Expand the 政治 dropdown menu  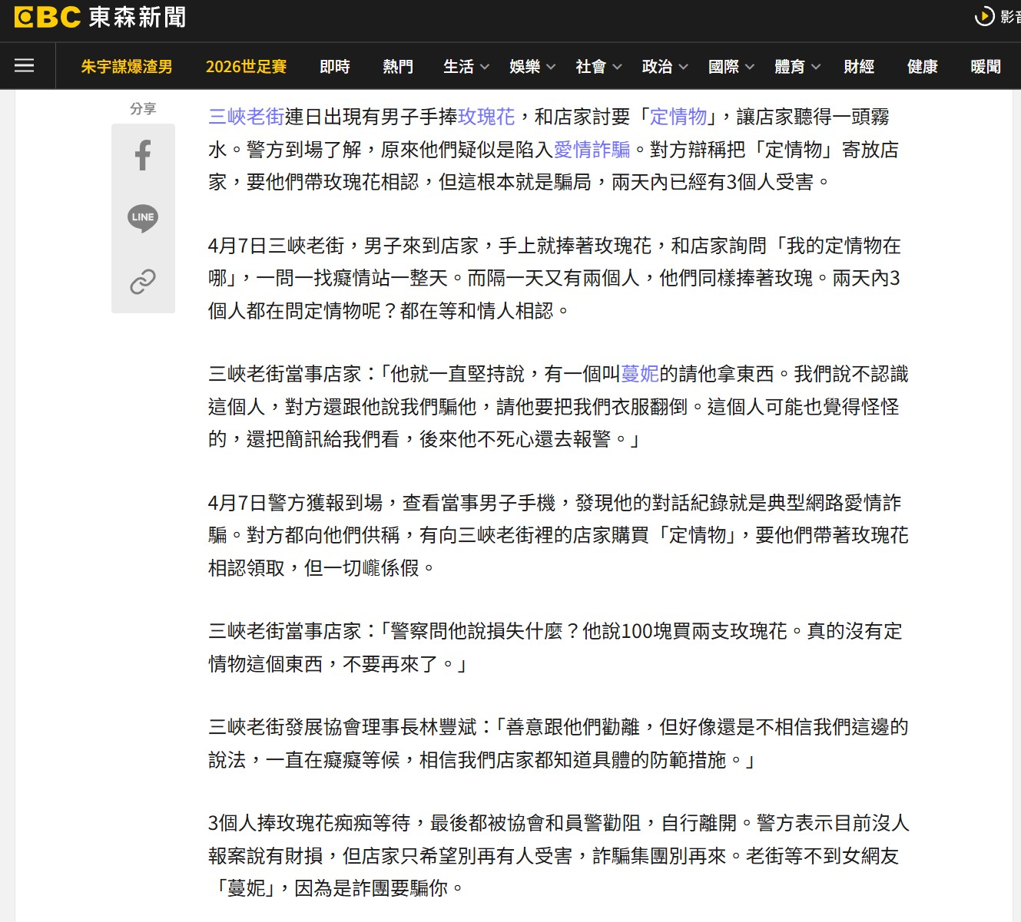point(665,67)
